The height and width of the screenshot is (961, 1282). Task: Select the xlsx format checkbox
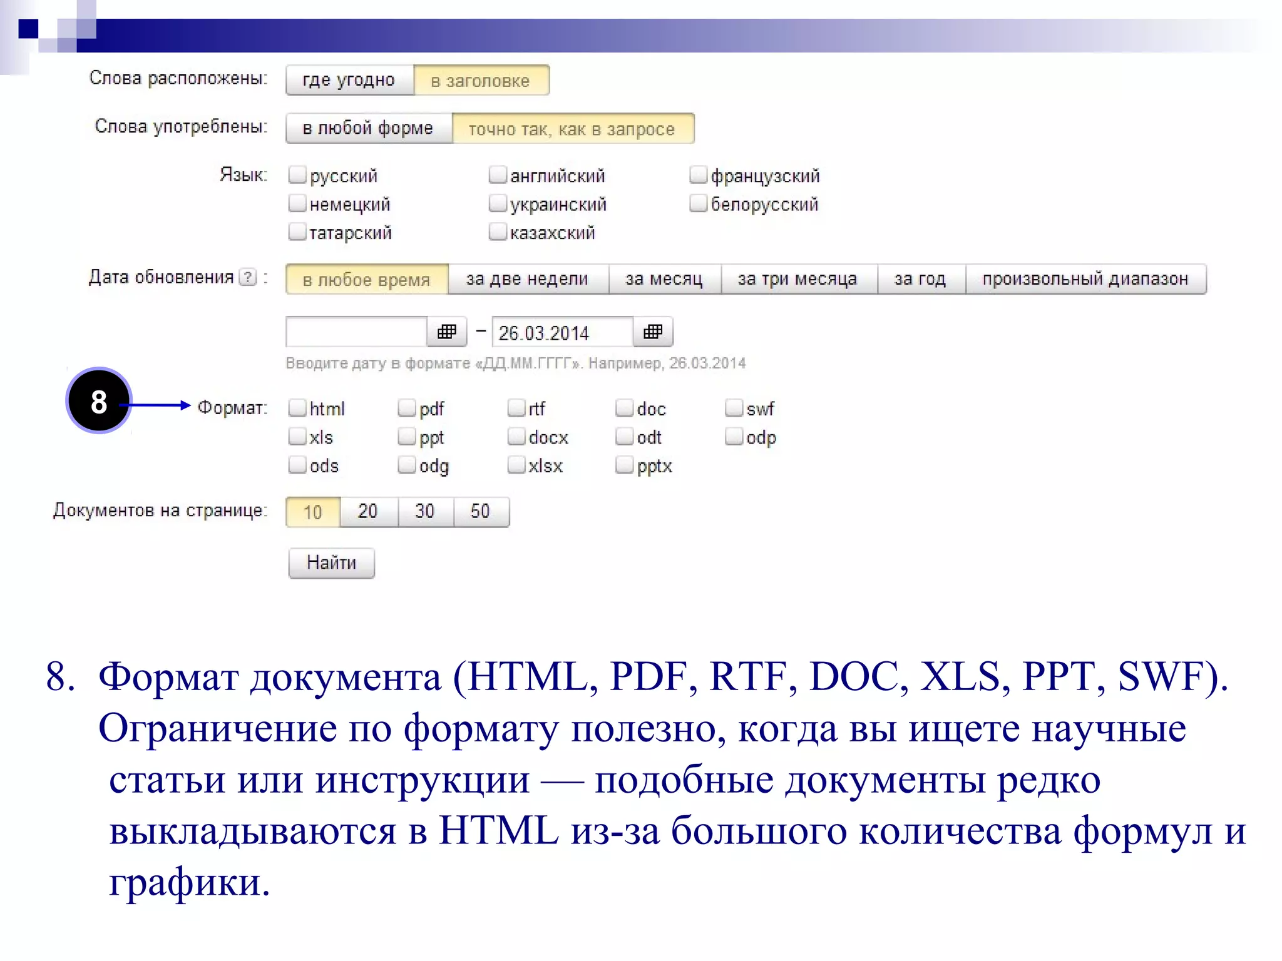pos(516,465)
